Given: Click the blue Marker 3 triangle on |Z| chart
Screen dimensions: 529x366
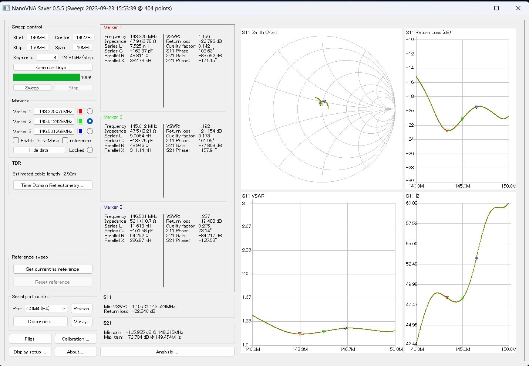Looking at the screenshot, I should click(x=476, y=259).
